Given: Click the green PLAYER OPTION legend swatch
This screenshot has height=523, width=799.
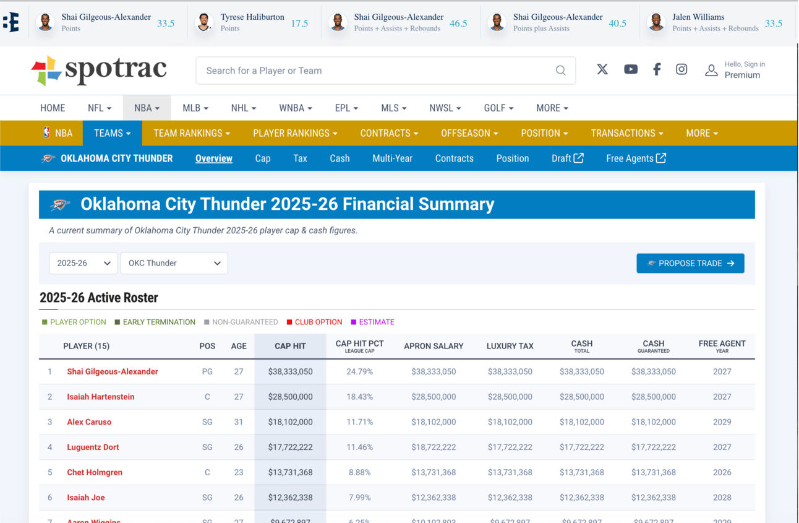Looking at the screenshot, I should [x=45, y=322].
